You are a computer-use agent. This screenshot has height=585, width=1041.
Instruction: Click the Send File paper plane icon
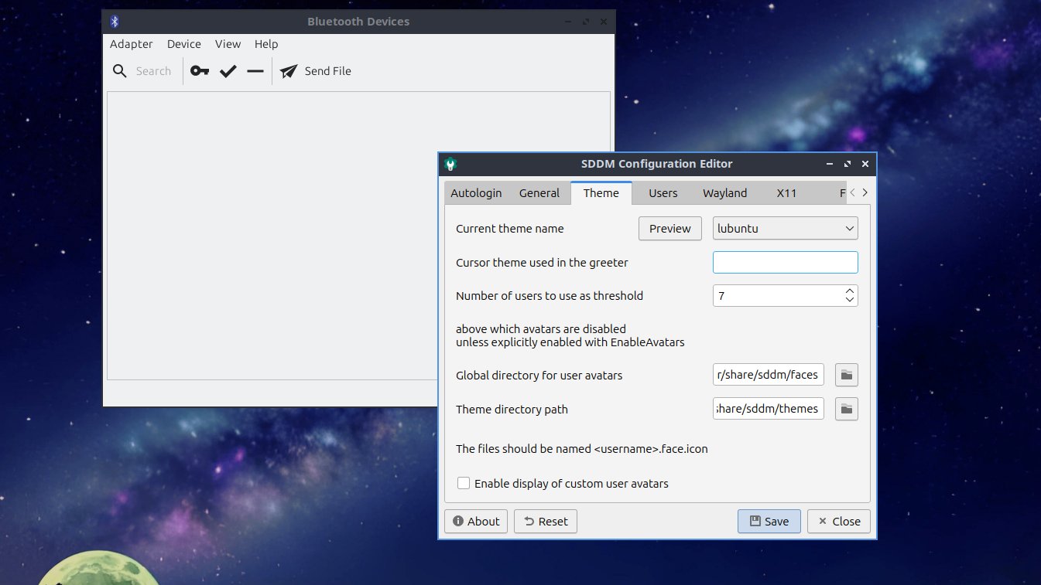(x=289, y=71)
